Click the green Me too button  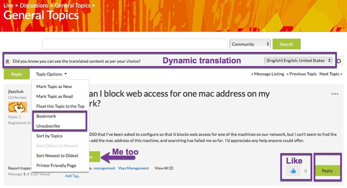[95, 157]
